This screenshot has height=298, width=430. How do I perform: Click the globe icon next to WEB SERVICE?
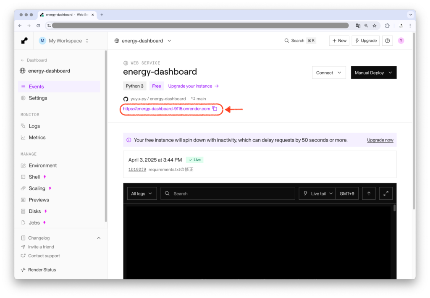tap(126, 63)
